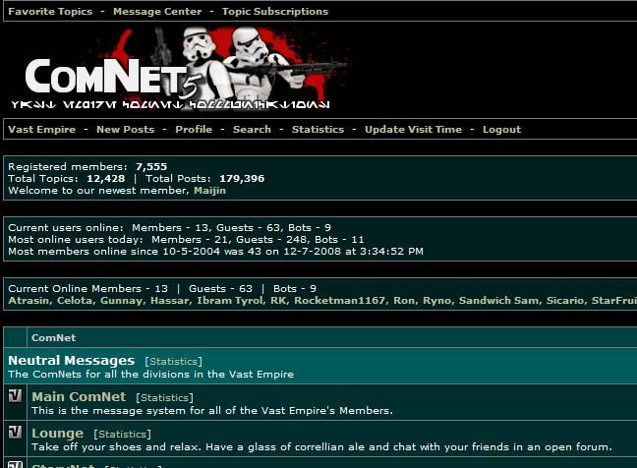View Statistics for Lounge

click(122, 434)
